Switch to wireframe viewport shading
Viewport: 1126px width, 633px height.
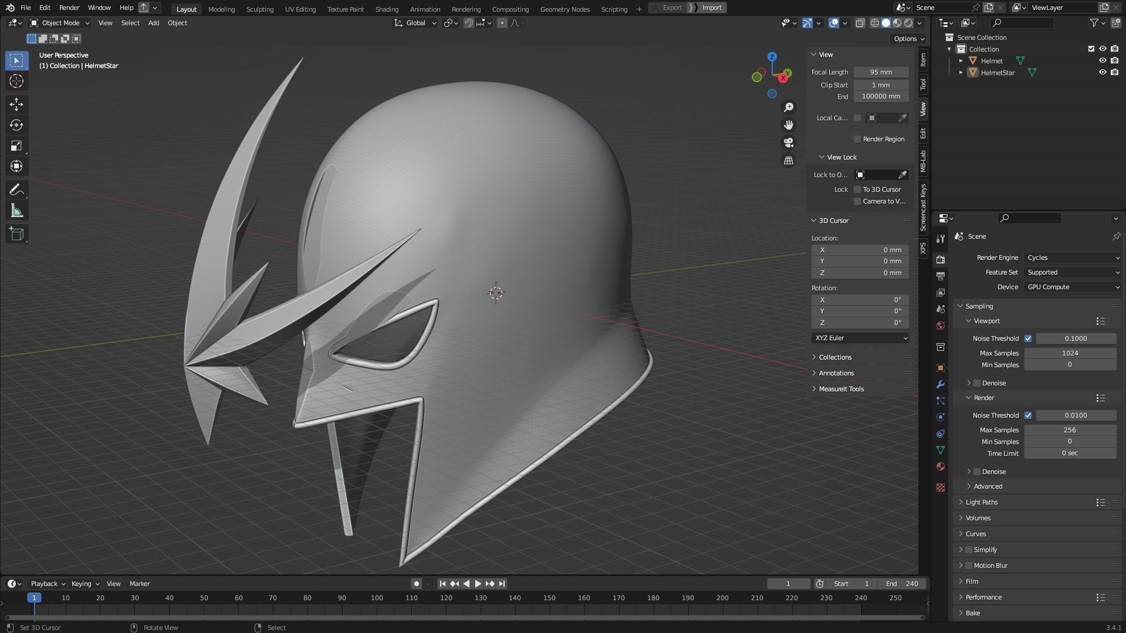click(x=874, y=23)
